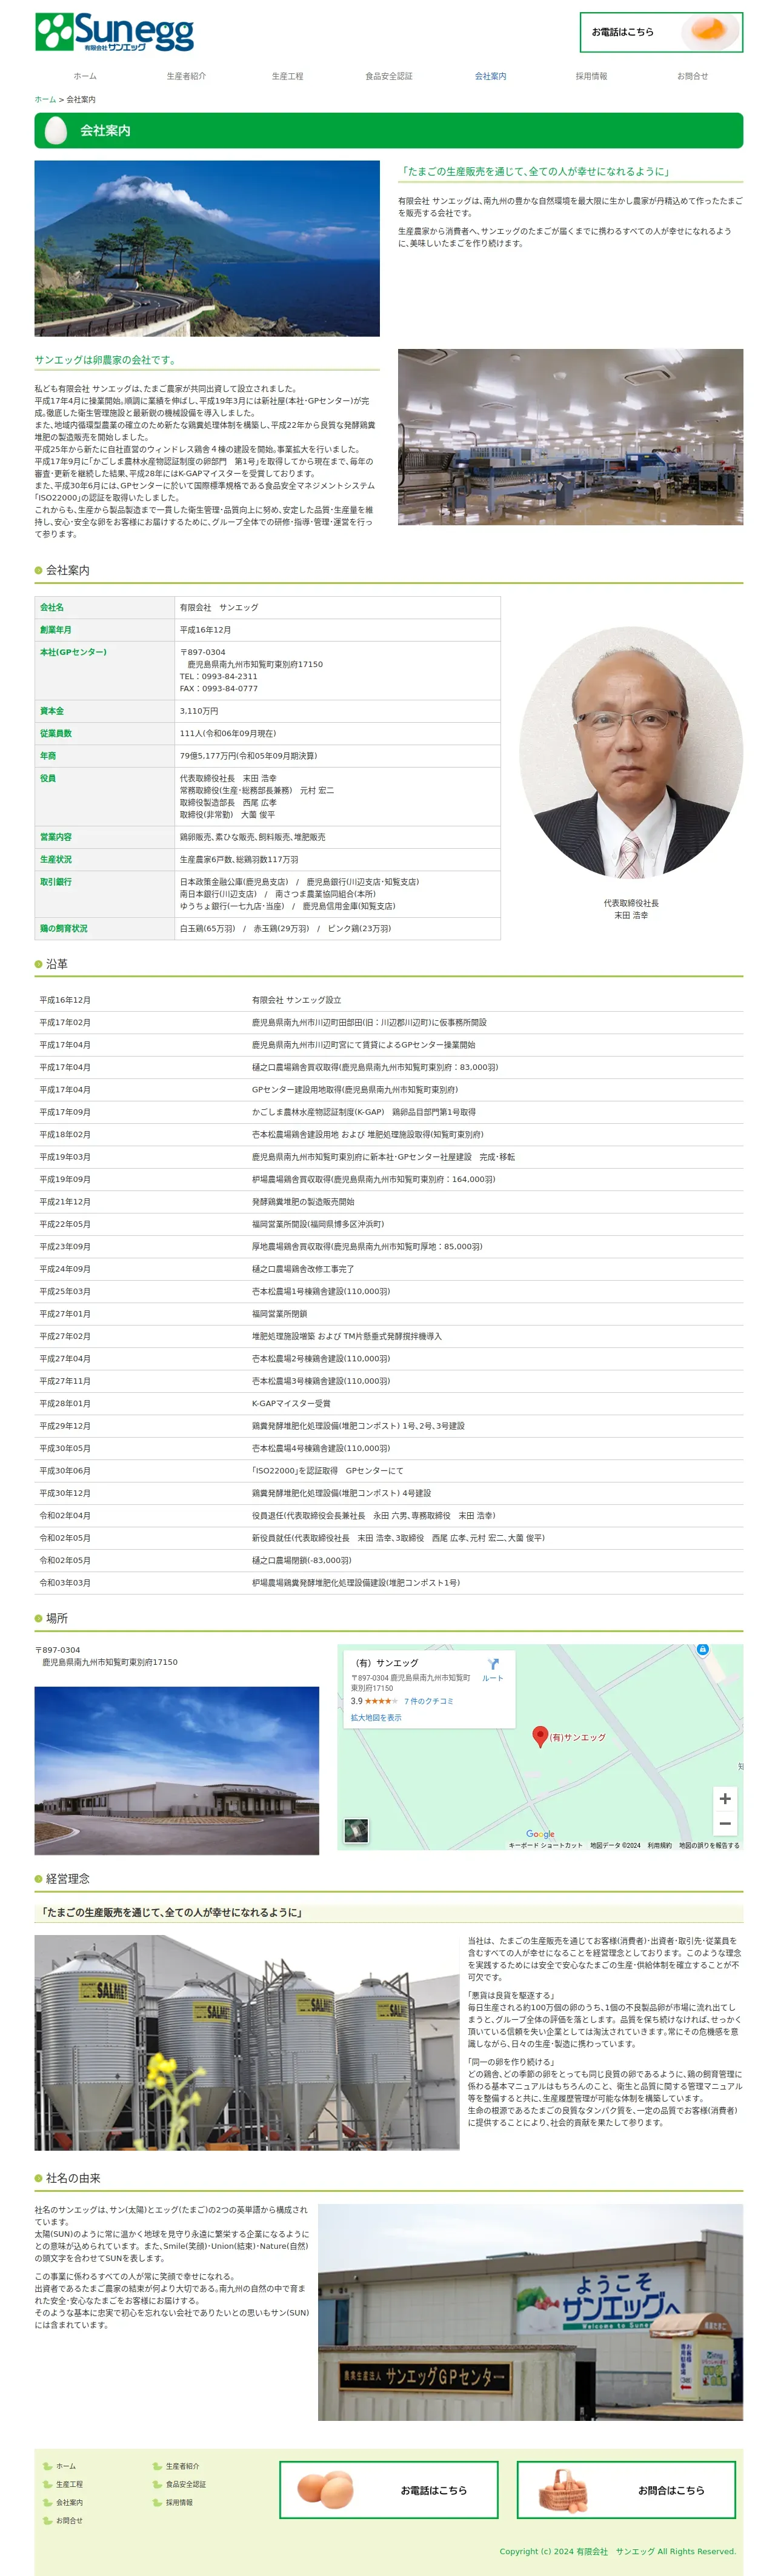778x2576 pixels.
Task: Select the K-GAPマイスター受賞 history entry
Action: 291,1403
